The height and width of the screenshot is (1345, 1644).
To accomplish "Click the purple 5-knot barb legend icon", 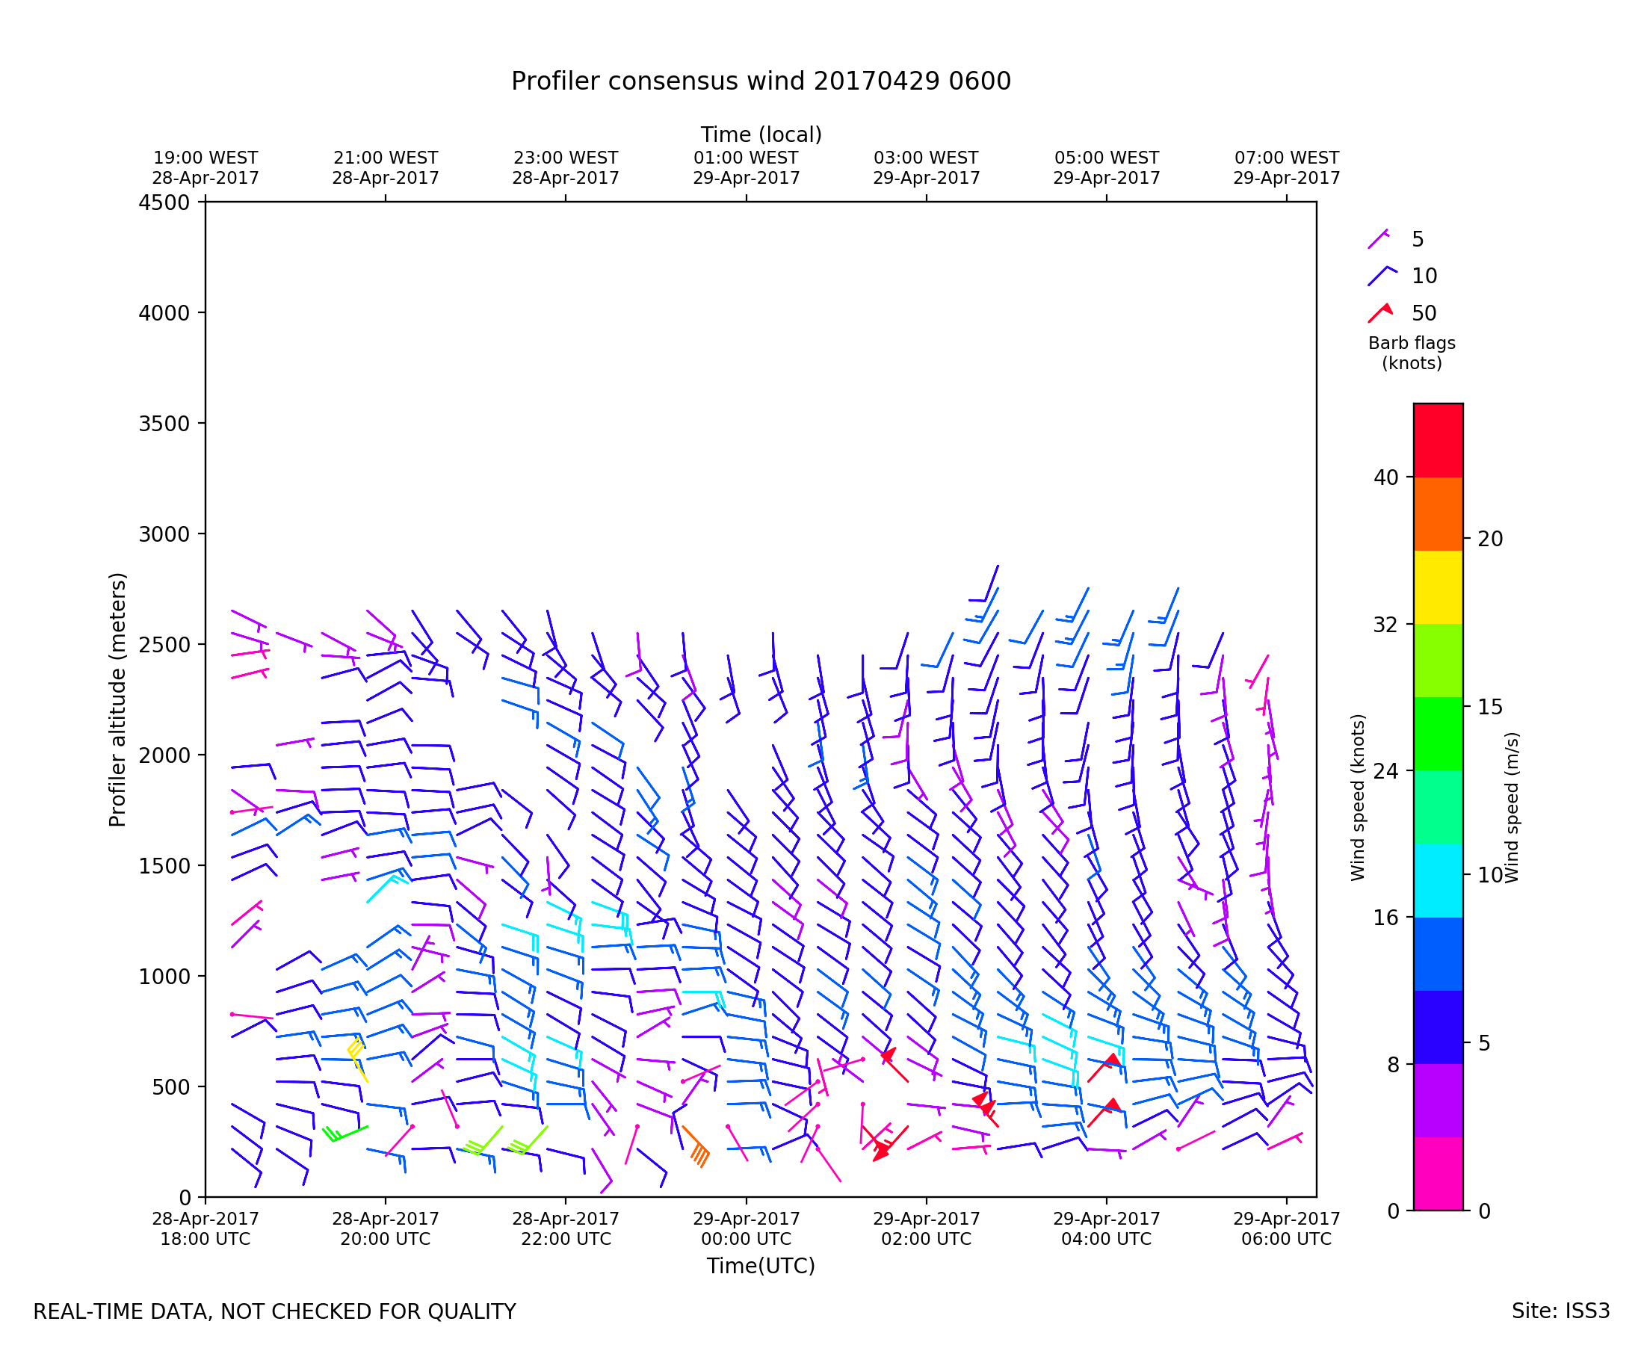I will coord(1377,239).
